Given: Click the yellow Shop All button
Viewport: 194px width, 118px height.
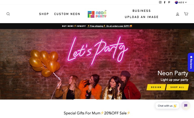Looking at the screenshot, I should 177,87.
